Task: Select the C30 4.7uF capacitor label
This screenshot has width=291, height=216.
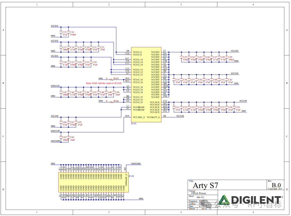Action: [x=65, y=63]
